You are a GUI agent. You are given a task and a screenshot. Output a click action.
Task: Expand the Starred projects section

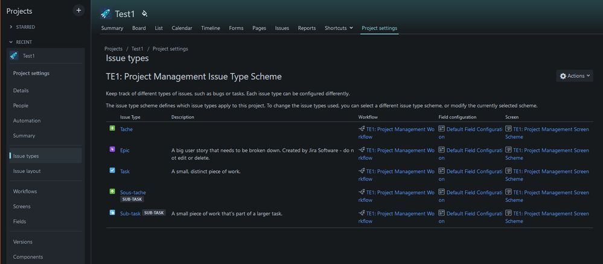click(x=11, y=27)
